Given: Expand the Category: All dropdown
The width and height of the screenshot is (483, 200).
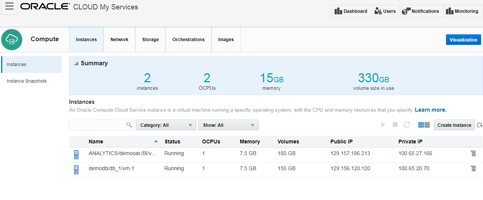Looking at the screenshot, I should [166, 125].
